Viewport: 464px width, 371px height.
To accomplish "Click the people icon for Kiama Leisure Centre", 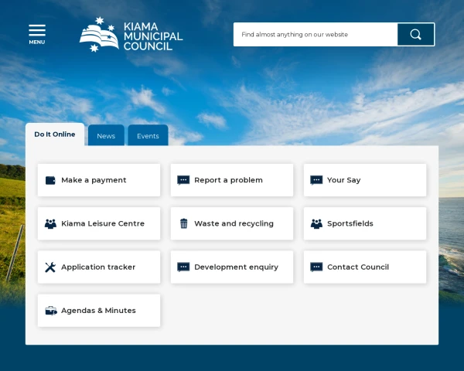I will (50, 223).
